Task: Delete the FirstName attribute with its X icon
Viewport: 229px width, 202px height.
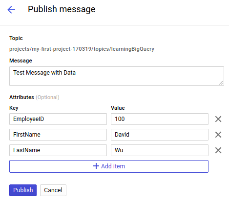Action: click(x=218, y=135)
